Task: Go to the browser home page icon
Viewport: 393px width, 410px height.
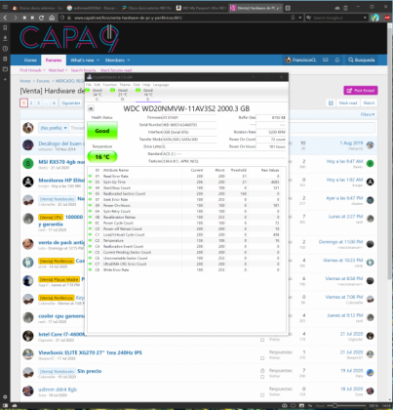Action: 52,18
